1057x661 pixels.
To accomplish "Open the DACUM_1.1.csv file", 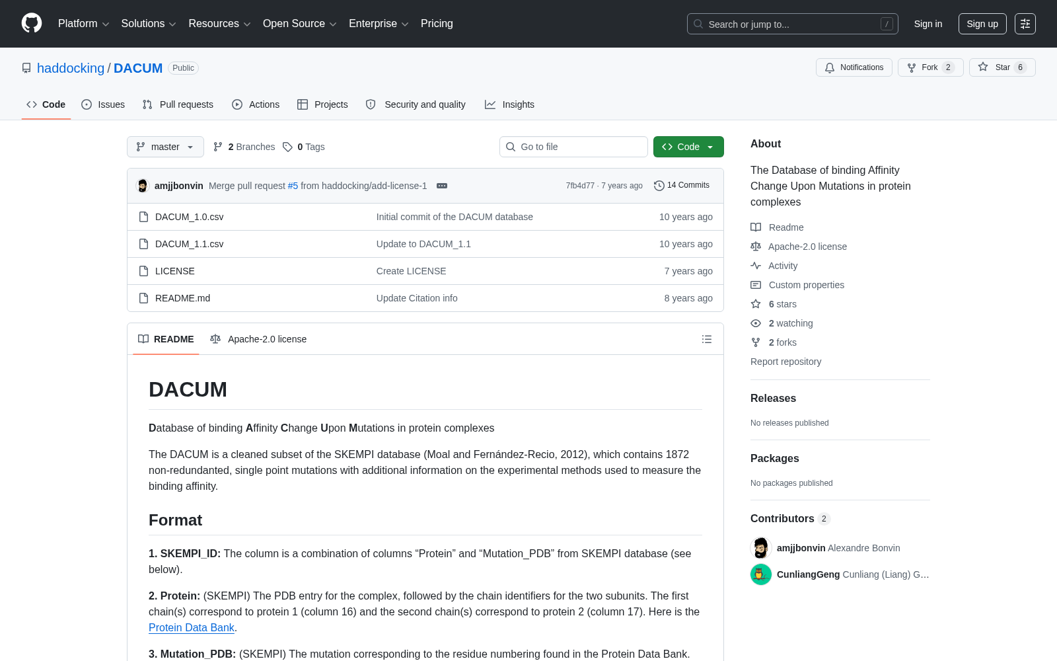I will coord(190,244).
